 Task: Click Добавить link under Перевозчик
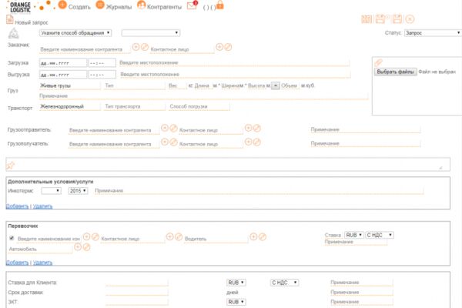click(17, 263)
